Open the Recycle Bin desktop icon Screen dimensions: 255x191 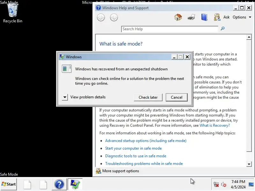click(x=13, y=13)
